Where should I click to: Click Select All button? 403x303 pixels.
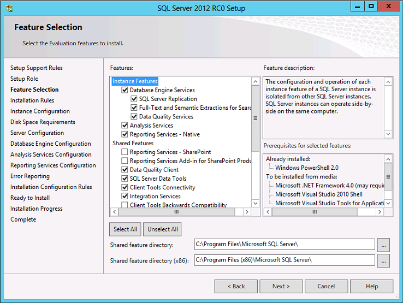[x=125, y=229]
